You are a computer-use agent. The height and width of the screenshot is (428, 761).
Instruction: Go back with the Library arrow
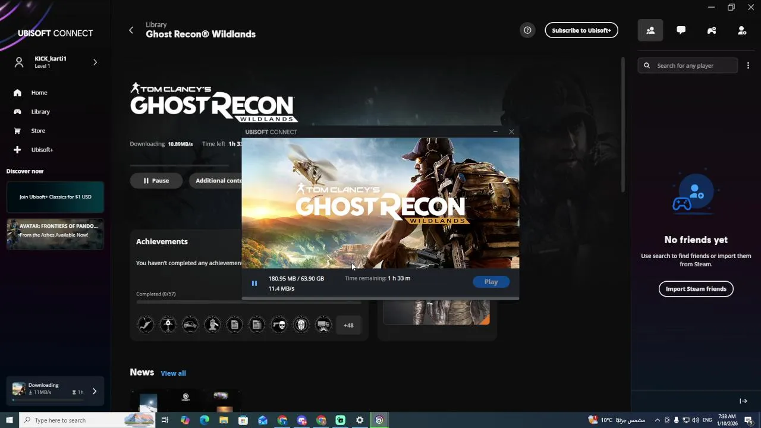(131, 30)
